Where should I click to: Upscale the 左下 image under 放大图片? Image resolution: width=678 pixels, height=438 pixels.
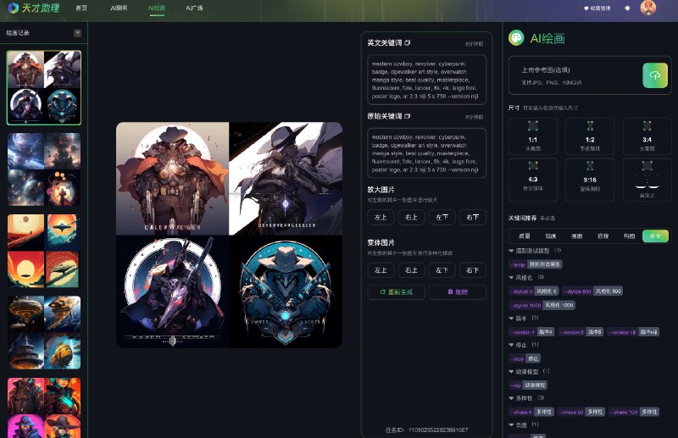pyautogui.click(x=442, y=217)
